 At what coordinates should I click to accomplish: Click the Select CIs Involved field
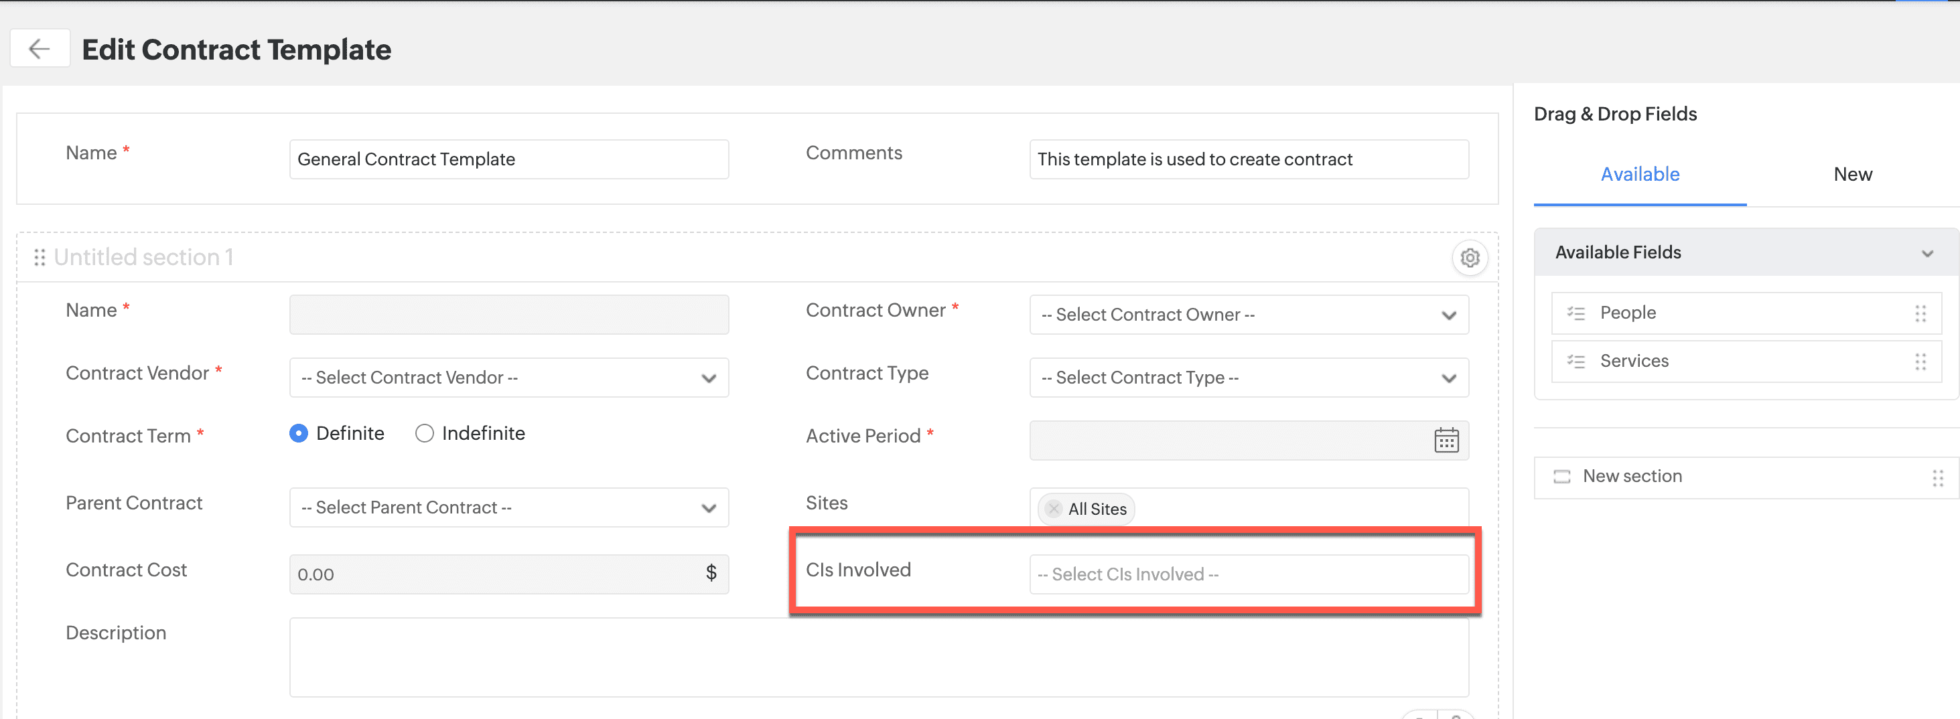point(1248,574)
